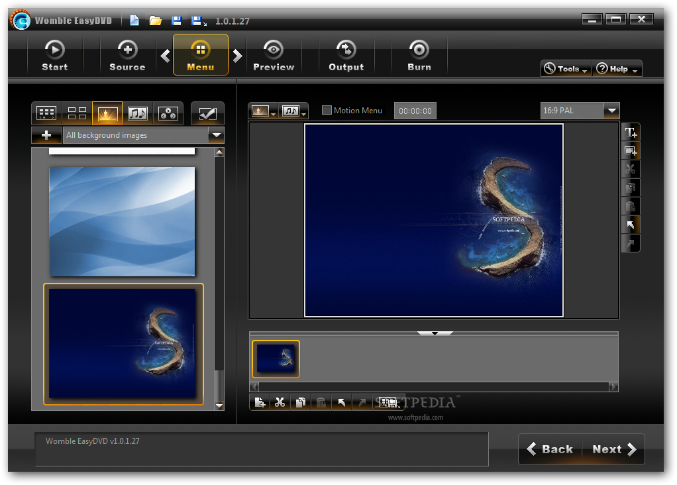Viewport: 677px width, 485px height.
Task: Open a project with the folder icon
Action: click(x=156, y=21)
